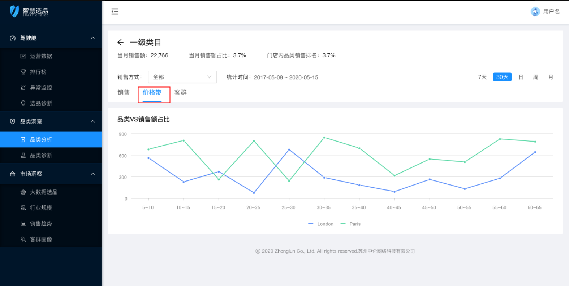Image resolution: width=569 pixels, height=286 pixels.
Task: Toggle London series in chart legend
Action: [x=321, y=224]
